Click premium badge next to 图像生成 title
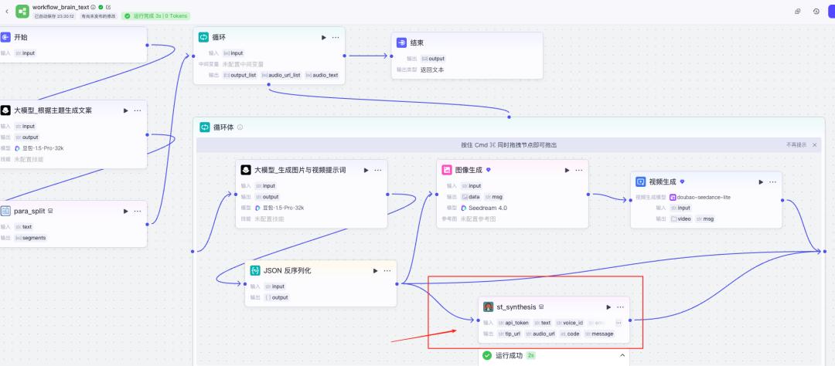This screenshot has height=366, width=835. coord(489,170)
